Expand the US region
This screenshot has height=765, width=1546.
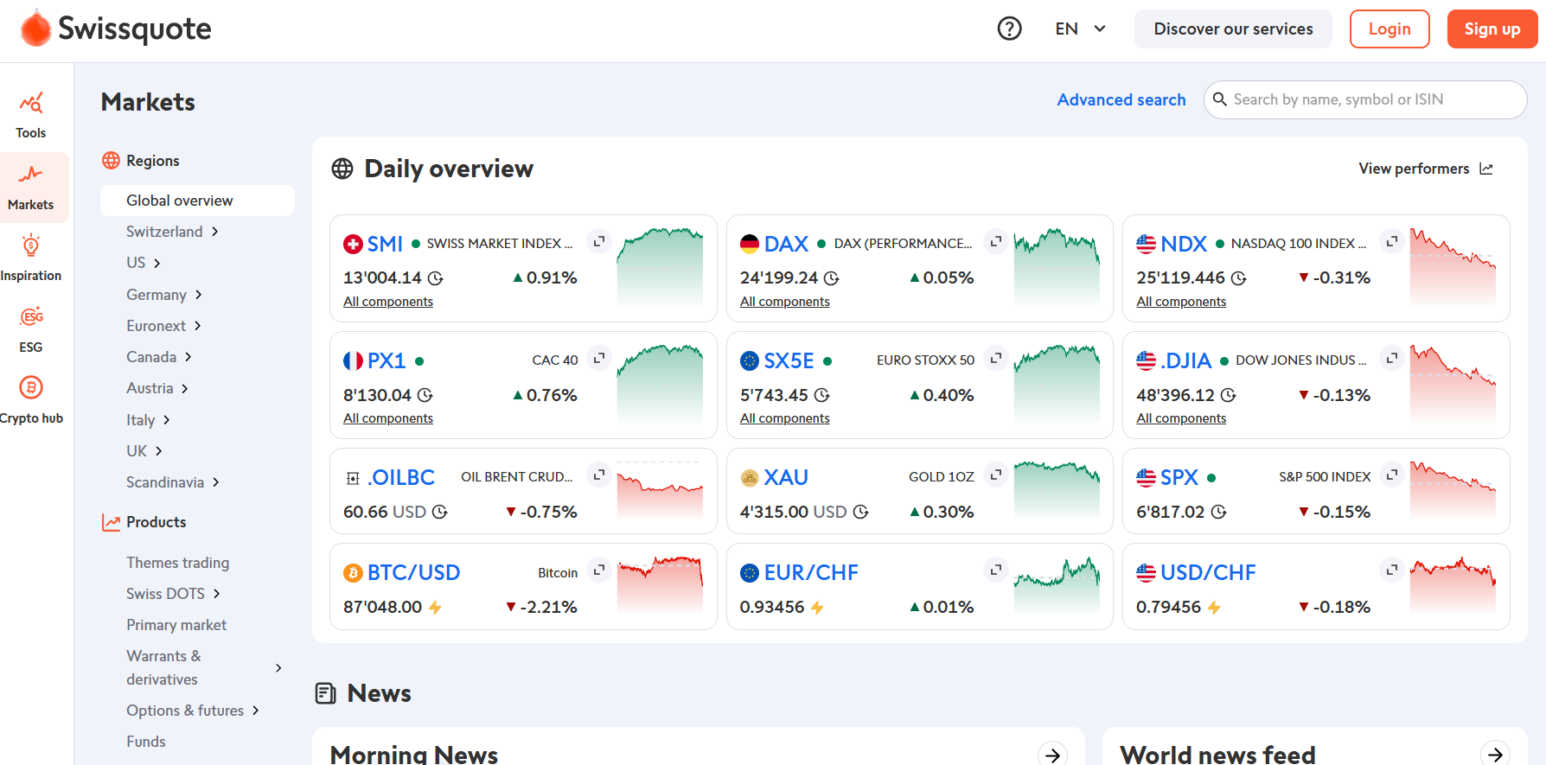tap(157, 263)
